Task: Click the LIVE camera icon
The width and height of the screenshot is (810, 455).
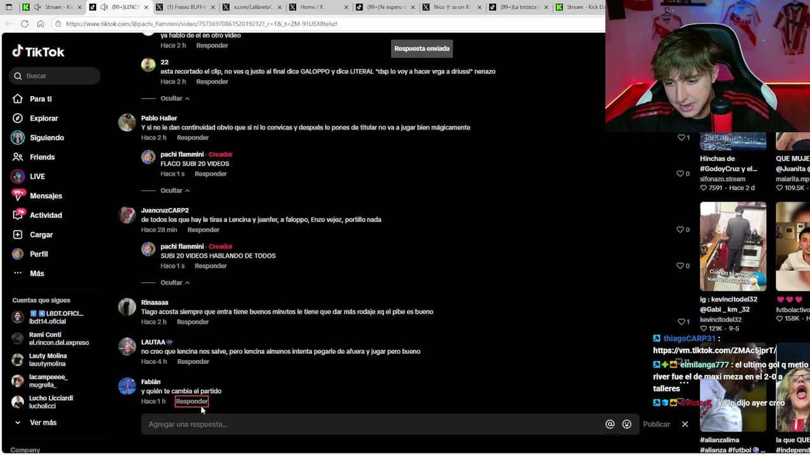Action: [x=18, y=176]
